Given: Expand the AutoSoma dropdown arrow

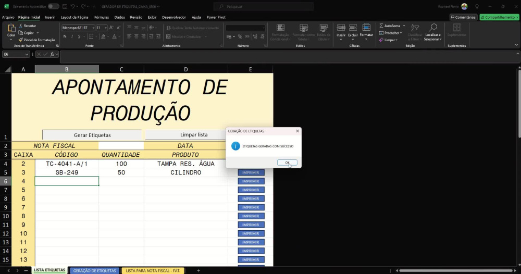Looking at the screenshot, I should tap(404, 26).
